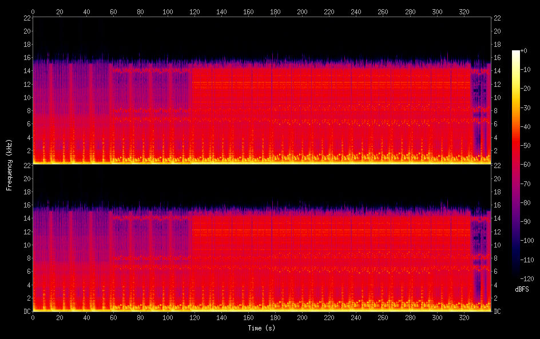Click the 16 kHz tick on the upper channel's left axis
This screenshot has height=339, width=540.
point(26,58)
